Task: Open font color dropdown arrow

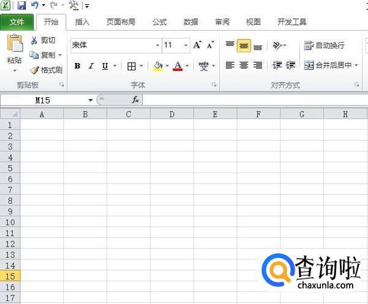Action: point(187,66)
